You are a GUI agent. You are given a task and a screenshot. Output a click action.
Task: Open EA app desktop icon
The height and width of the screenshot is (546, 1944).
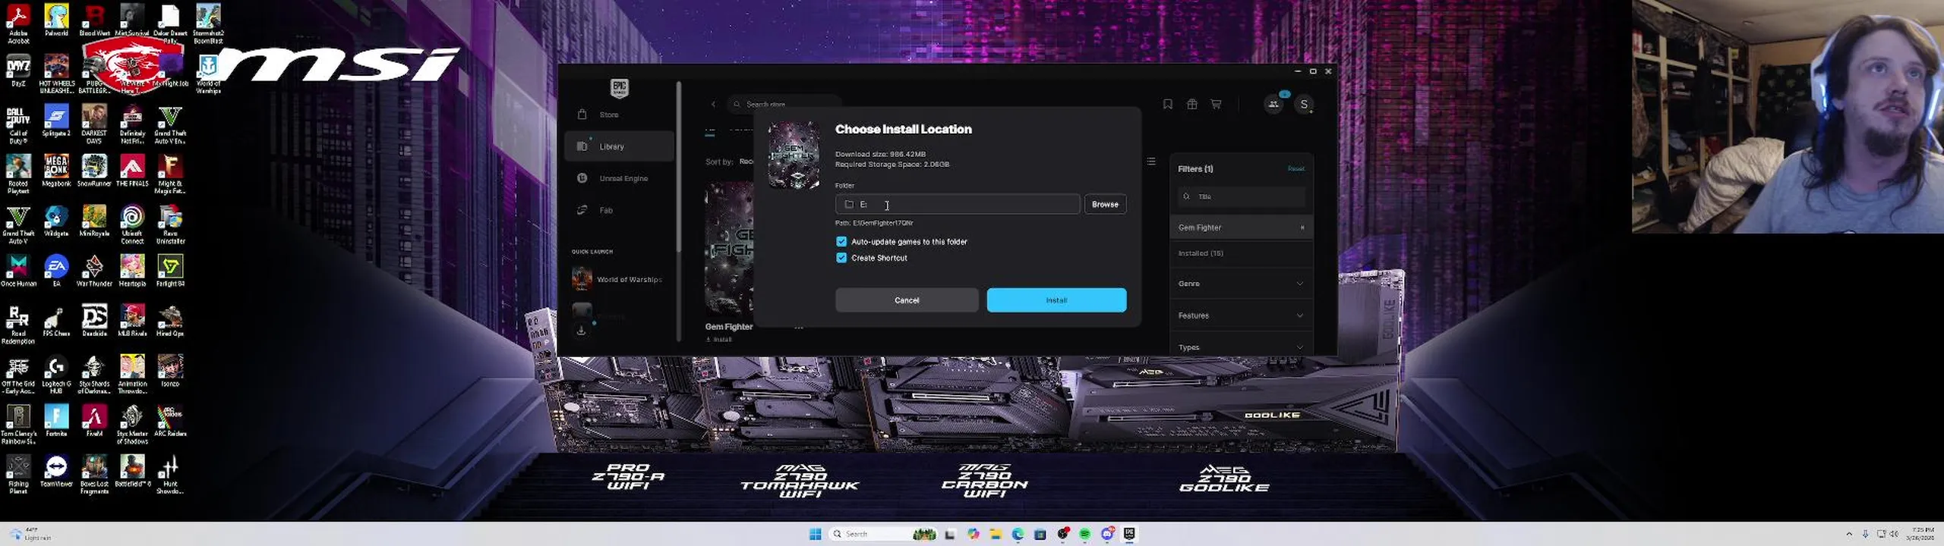click(56, 271)
